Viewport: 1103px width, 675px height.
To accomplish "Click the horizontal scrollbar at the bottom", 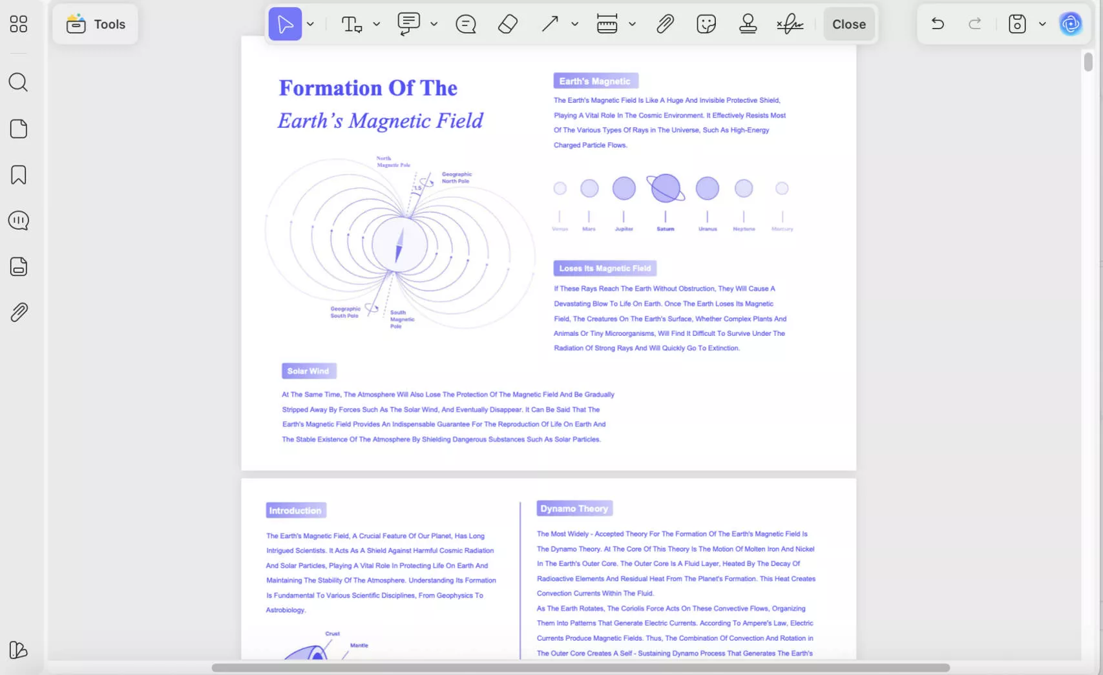I will click(580, 667).
